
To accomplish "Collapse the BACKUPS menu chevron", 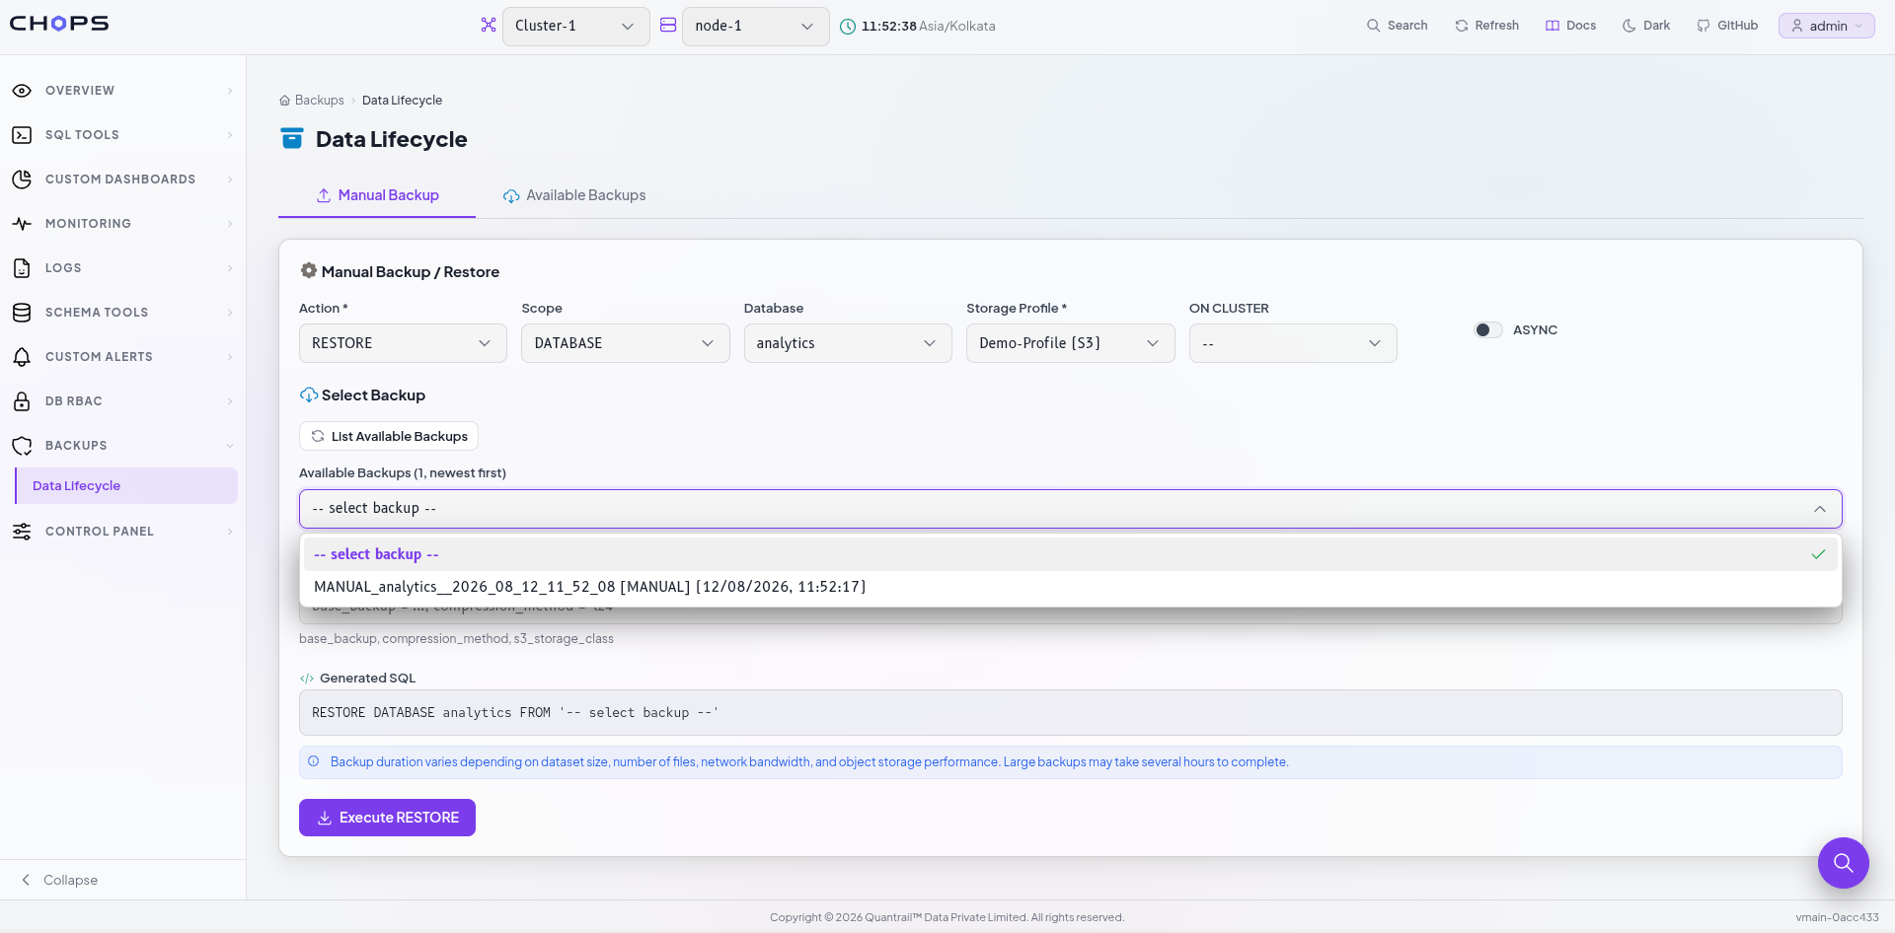I will click(230, 446).
